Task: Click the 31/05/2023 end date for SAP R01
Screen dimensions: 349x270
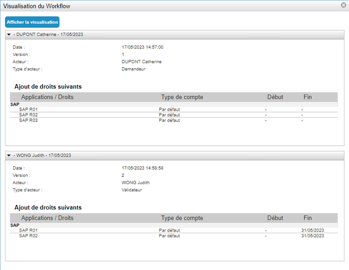Action: pos(313,230)
